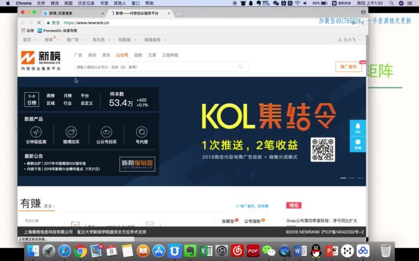Open the 区域 ranking link

click(50, 103)
